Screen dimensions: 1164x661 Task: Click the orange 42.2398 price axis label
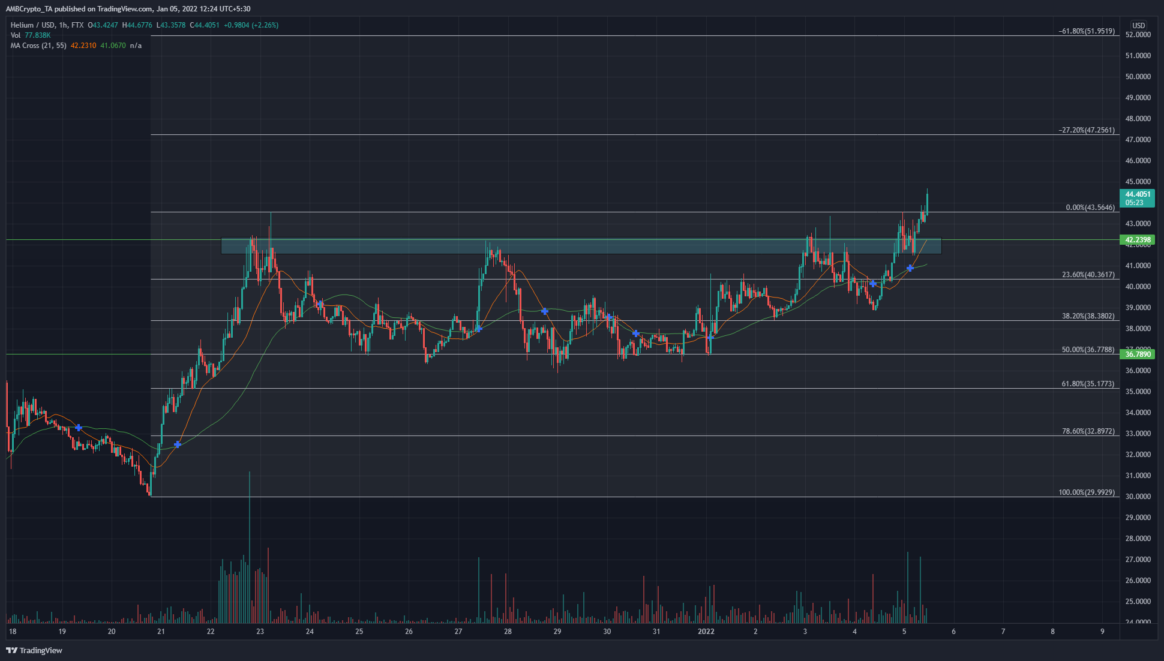pos(1138,240)
